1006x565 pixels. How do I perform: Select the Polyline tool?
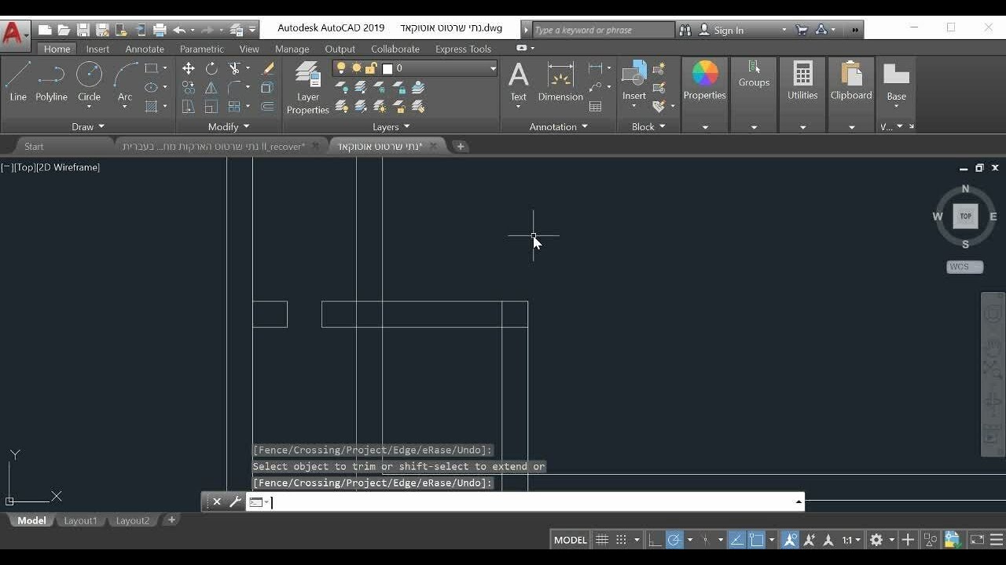click(51, 82)
